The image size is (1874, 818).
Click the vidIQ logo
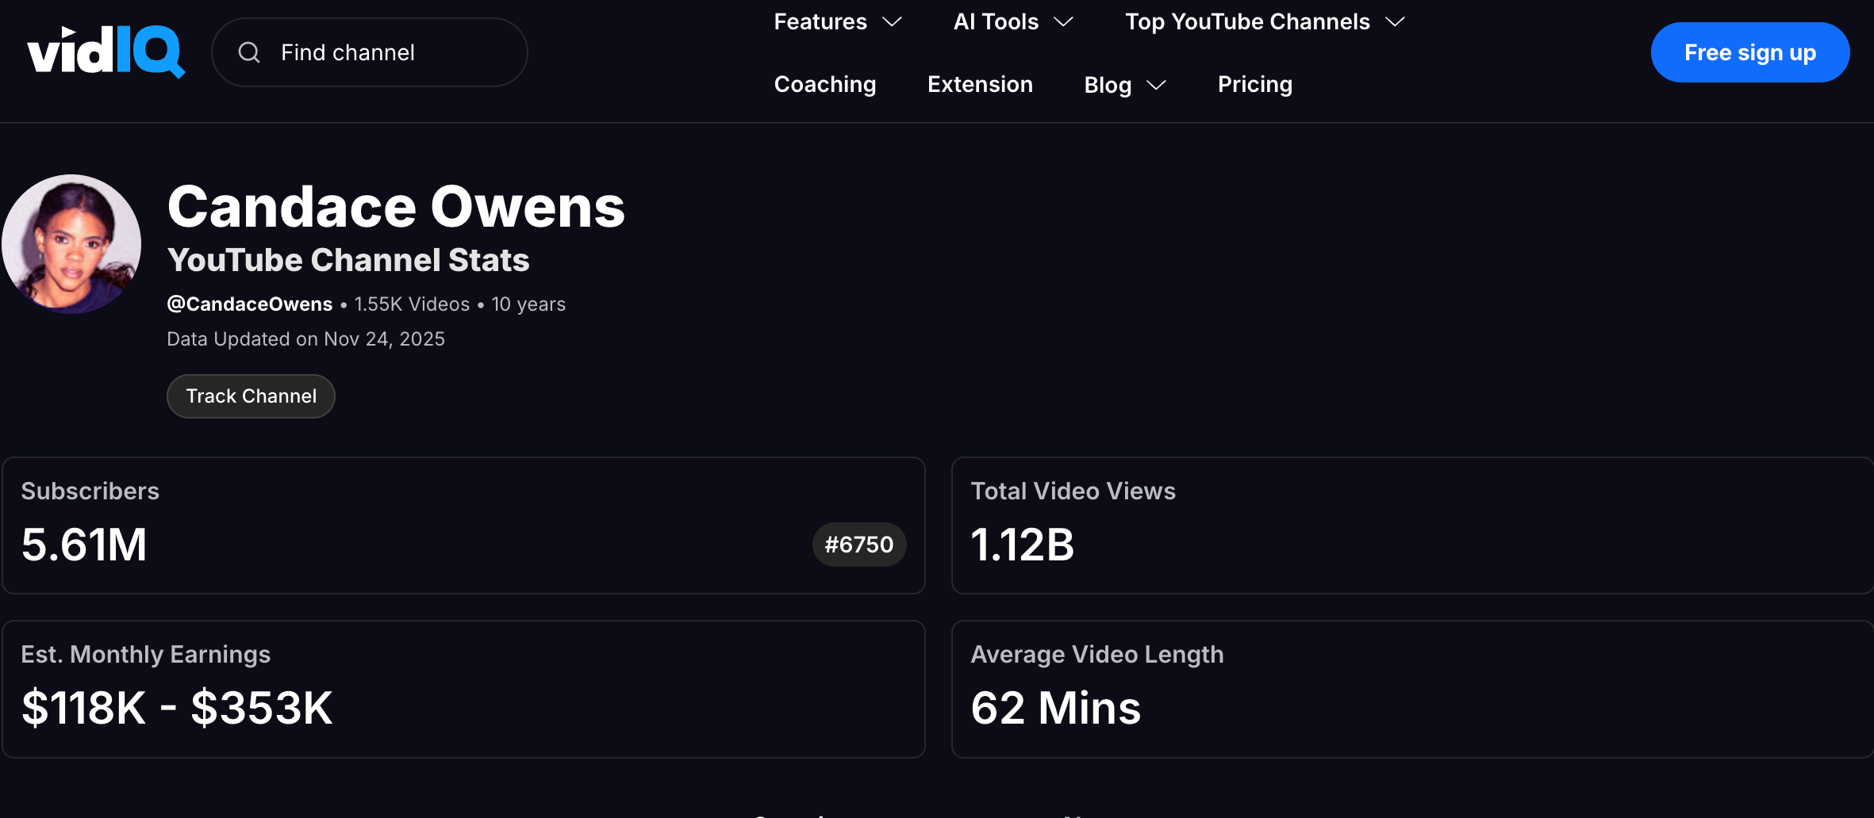106,52
